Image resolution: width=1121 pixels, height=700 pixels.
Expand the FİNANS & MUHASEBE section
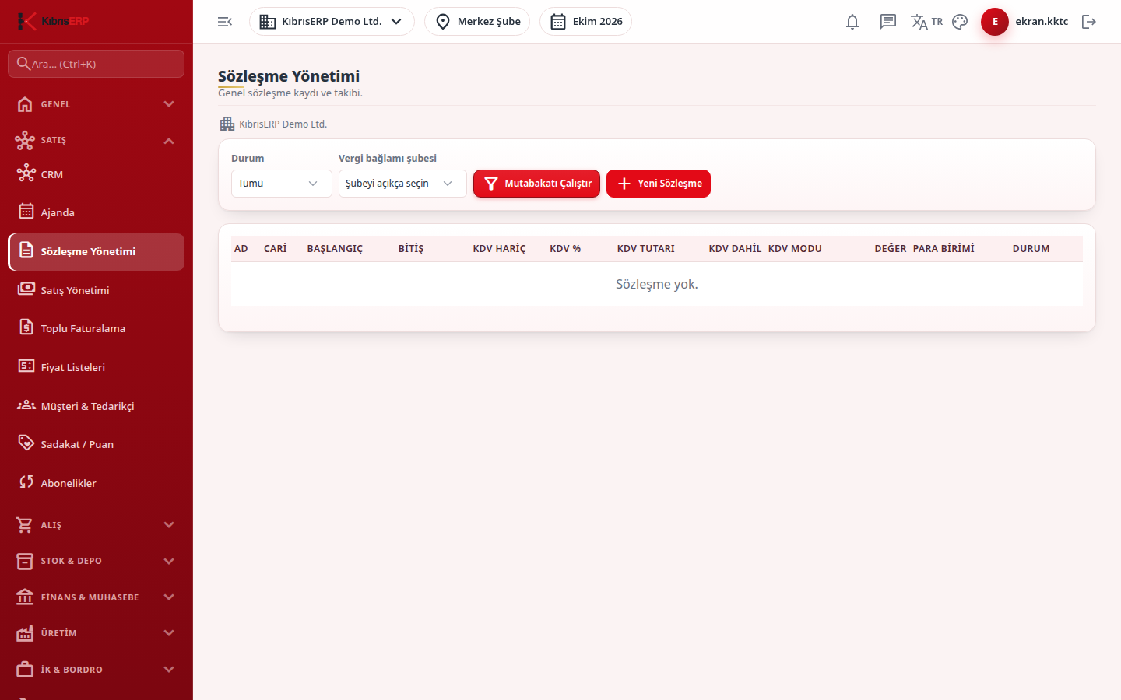click(x=97, y=597)
